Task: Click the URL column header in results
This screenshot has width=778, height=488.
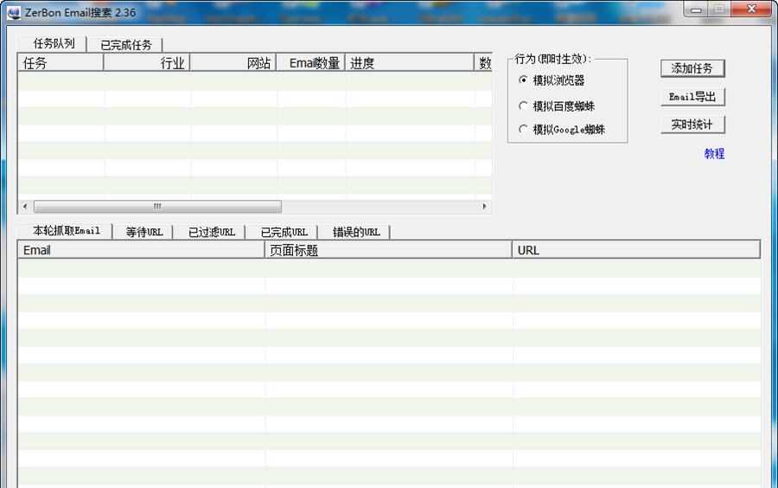Action: (636, 250)
